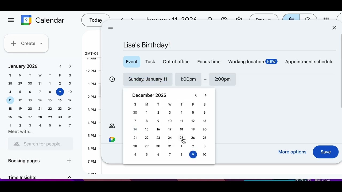
Task: Click the Google apps grid icon
Action: [326, 20]
